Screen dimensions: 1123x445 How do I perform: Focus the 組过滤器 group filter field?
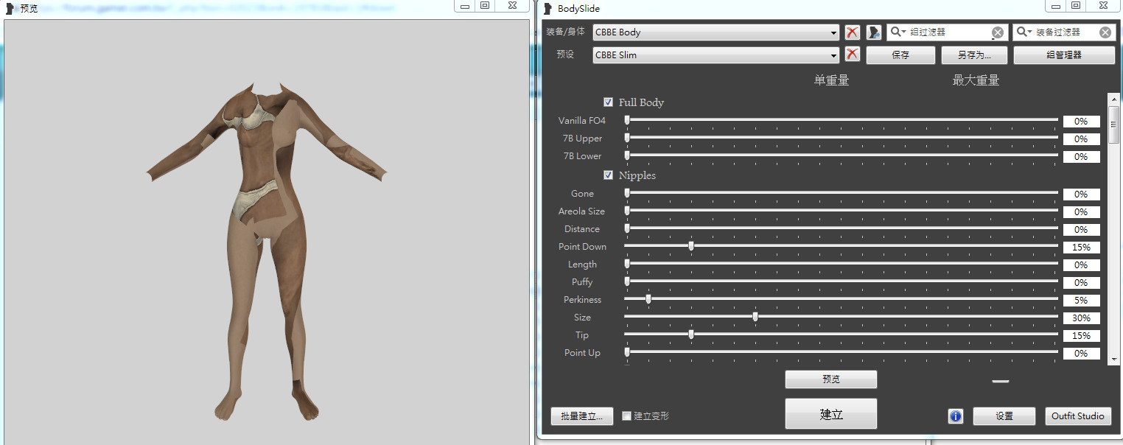coord(949,32)
